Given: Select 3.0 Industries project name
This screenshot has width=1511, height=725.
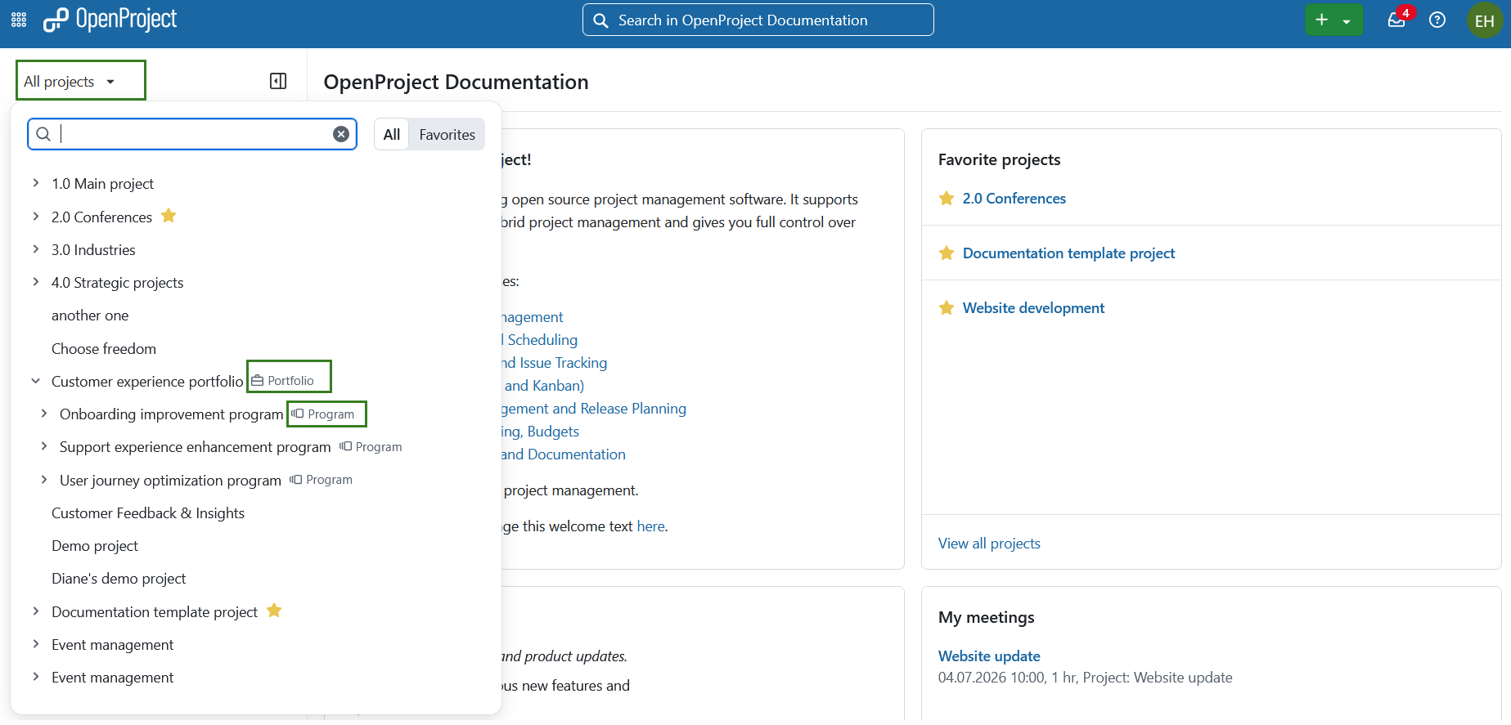Looking at the screenshot, I should pos(93,250).
